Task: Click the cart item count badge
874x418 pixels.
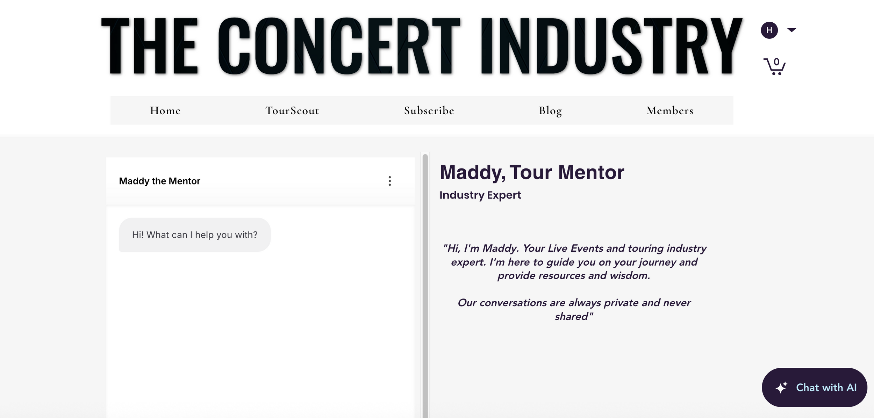Action: click(x=776, y=62)
